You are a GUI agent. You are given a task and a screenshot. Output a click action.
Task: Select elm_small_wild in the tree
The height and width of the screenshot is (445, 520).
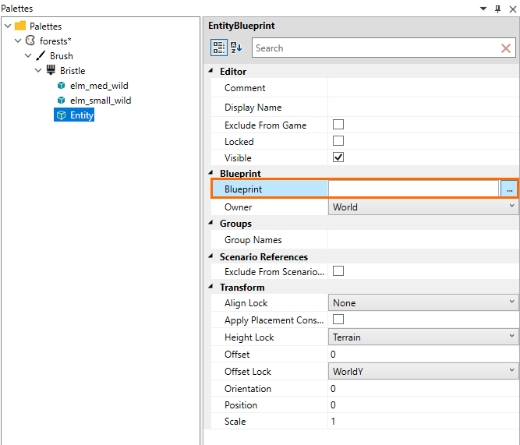tap(101, 100)
